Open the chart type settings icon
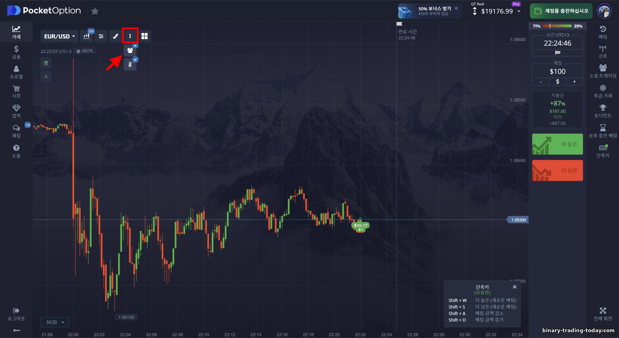This screenshot has height=338, width=619. (87, 36)
